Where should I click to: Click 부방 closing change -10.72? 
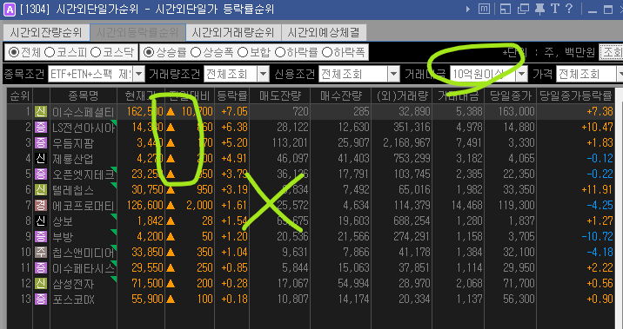tap(597, 237)
